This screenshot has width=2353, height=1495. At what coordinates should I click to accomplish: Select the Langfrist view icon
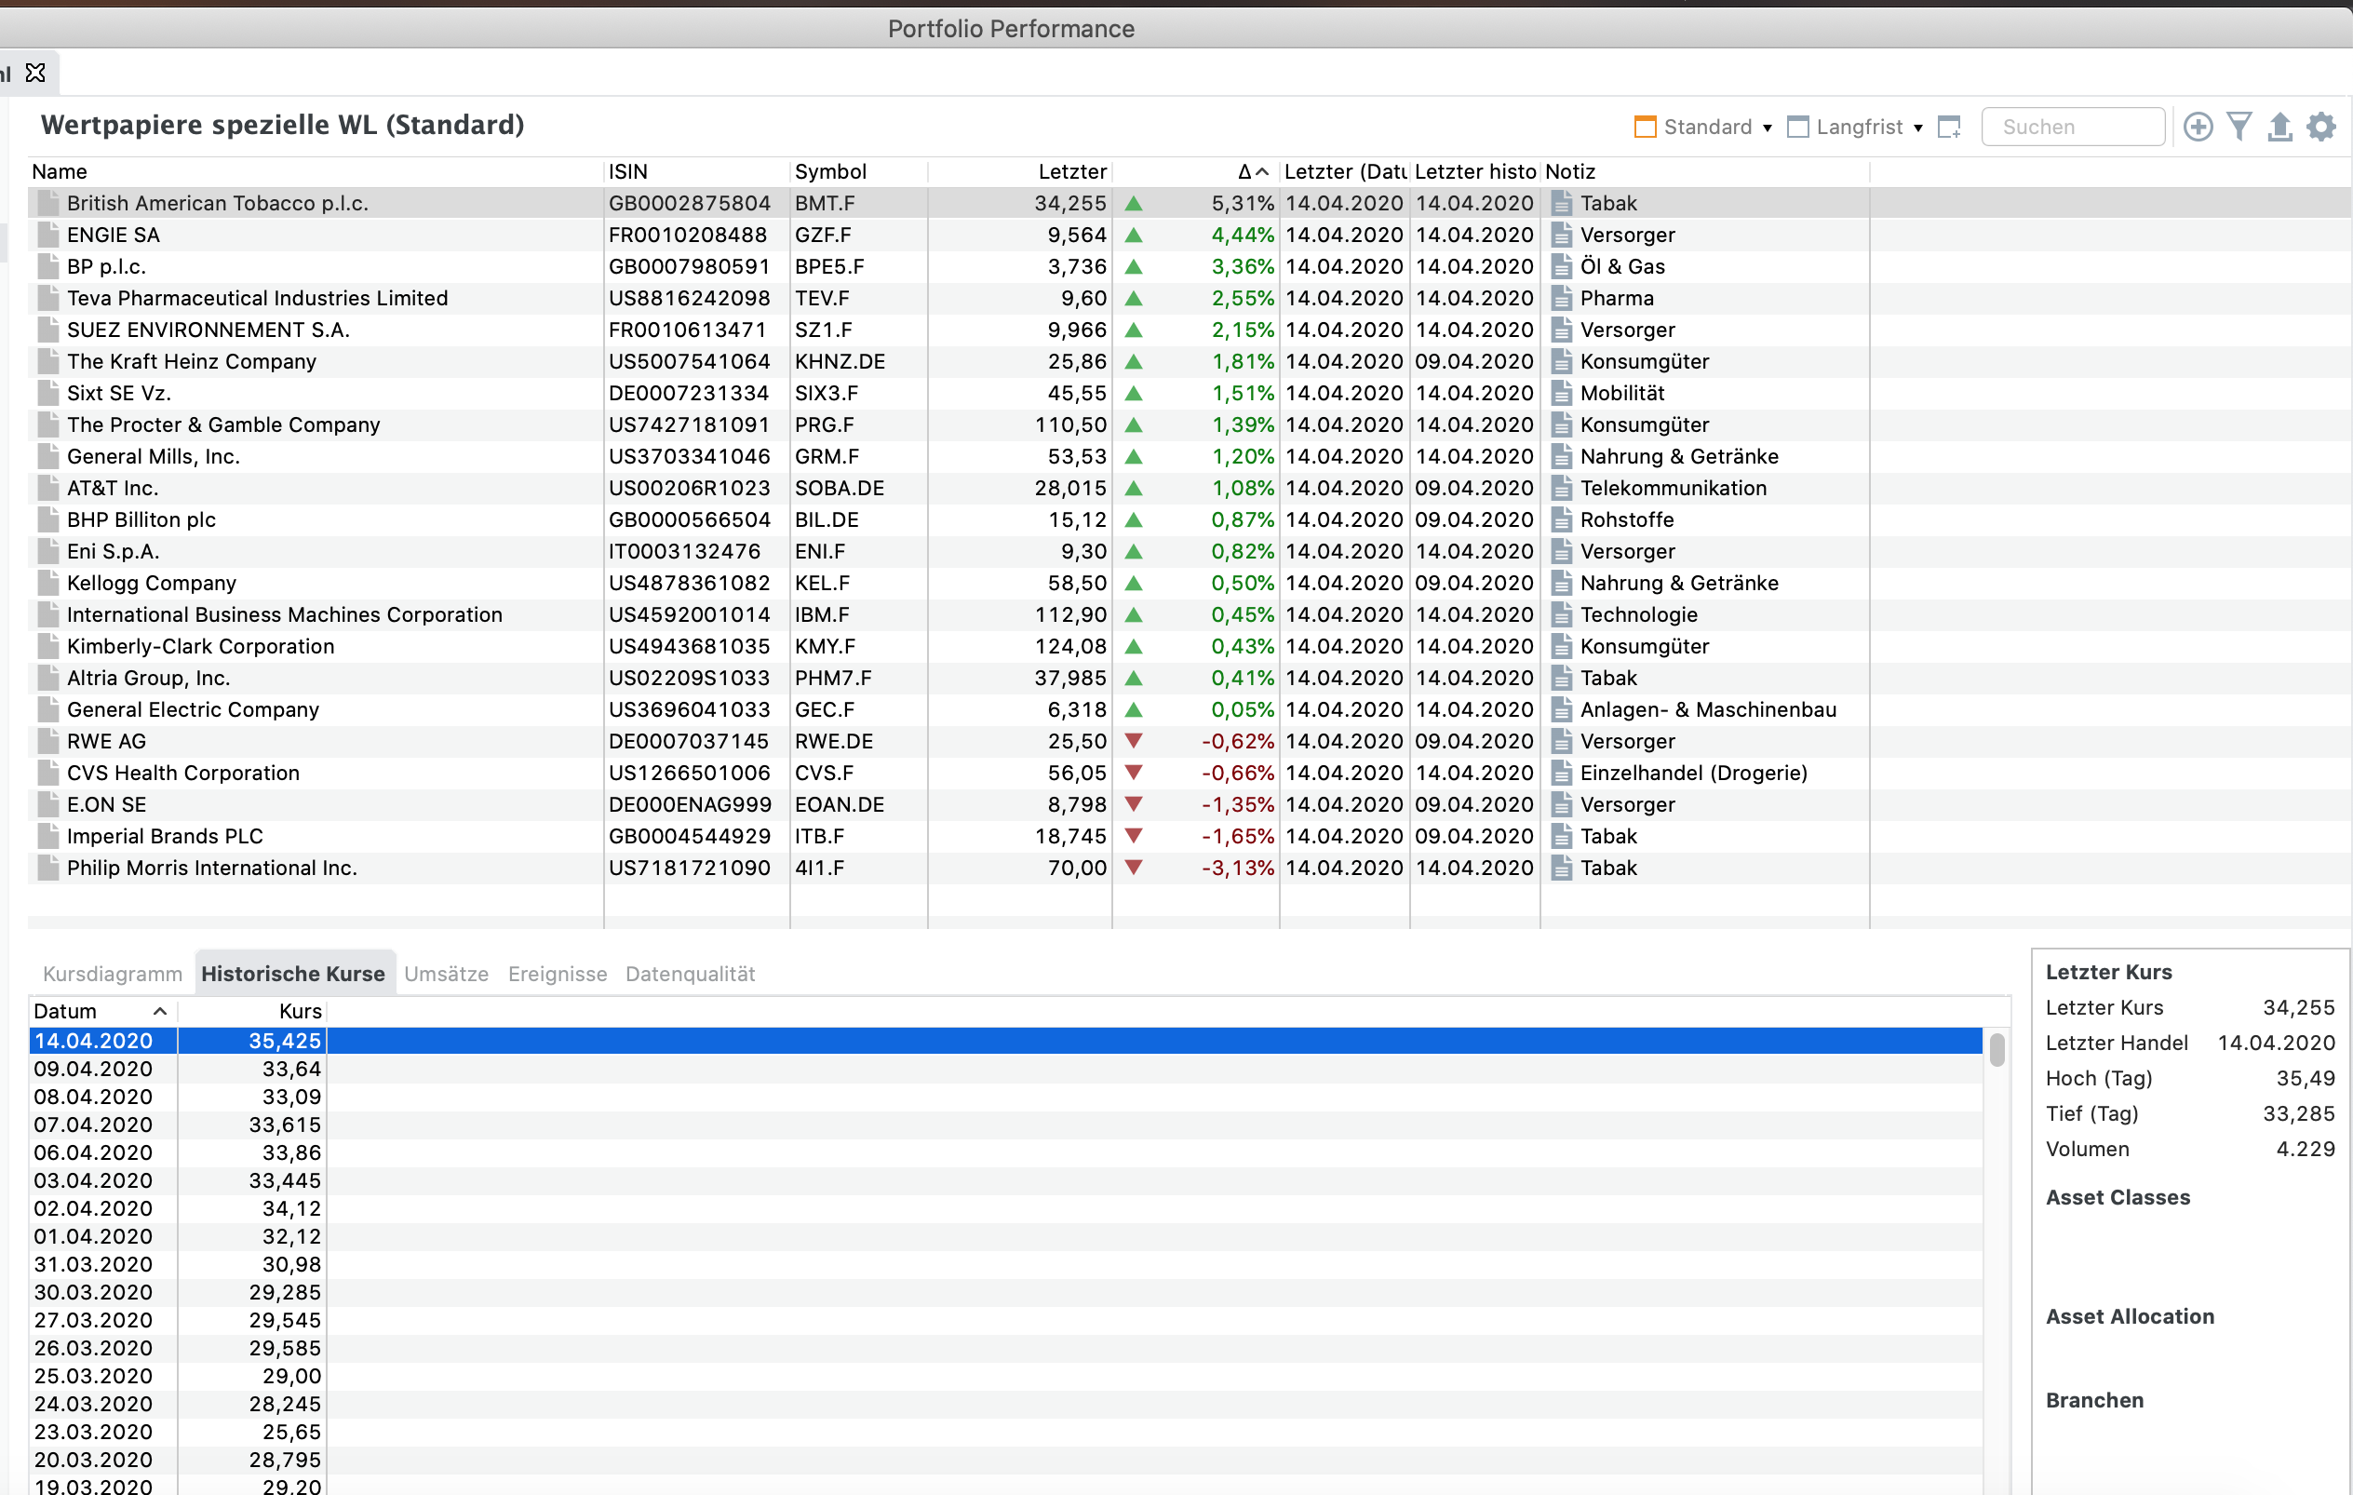click(x=1797, y=127)
